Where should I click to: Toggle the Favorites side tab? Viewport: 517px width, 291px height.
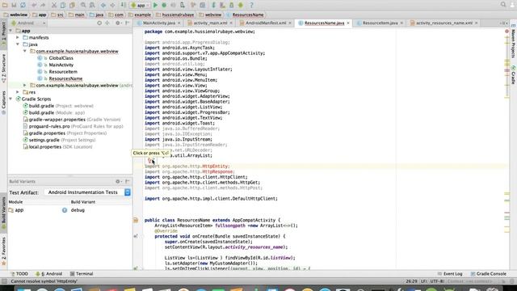pos(3,251)
